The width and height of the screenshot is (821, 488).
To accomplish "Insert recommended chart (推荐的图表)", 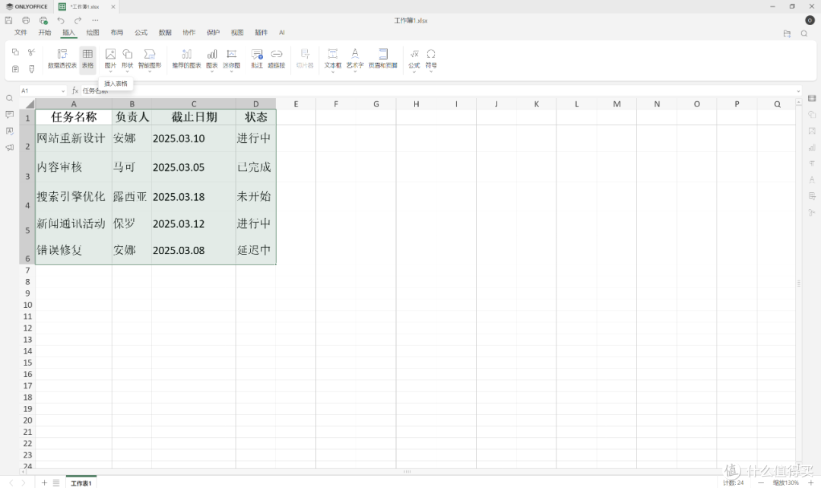I will click(x=186, y=59).
